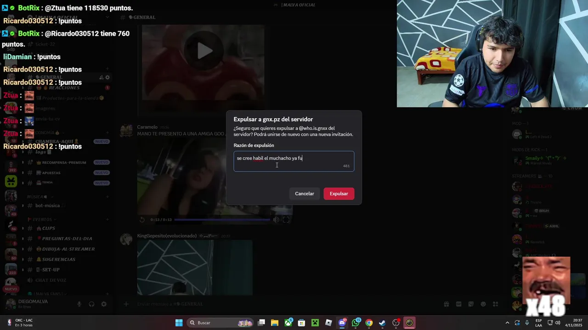Screen dimensions: 588x330
Task: Launch Google Chrome from the taskbar
Action: tap(369, 323)
